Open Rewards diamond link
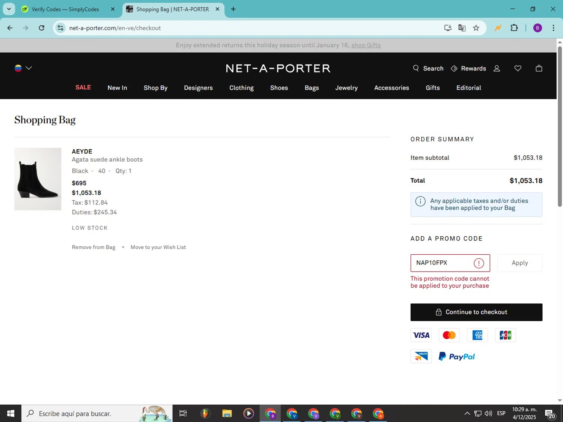This screenshot has width=563, height=422. click(468, 68)
